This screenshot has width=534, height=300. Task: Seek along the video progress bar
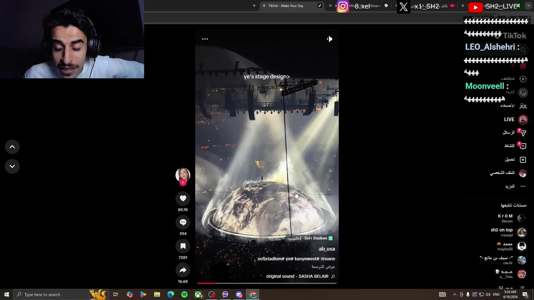(267, 283)
